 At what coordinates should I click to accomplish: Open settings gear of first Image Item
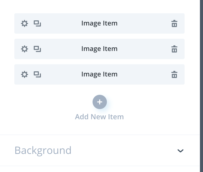click(x=24, y=24)
